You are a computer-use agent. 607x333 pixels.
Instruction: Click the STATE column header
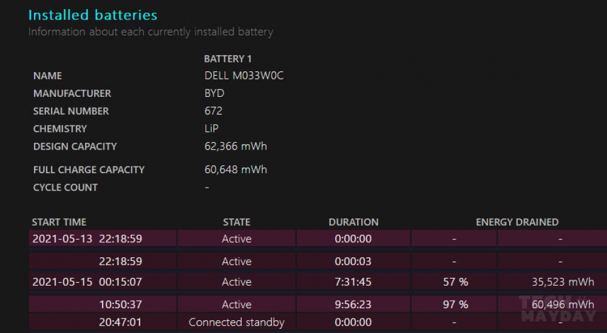(237, 222)
